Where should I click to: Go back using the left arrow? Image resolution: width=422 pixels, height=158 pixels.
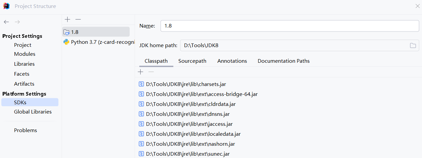pos(6,22)
